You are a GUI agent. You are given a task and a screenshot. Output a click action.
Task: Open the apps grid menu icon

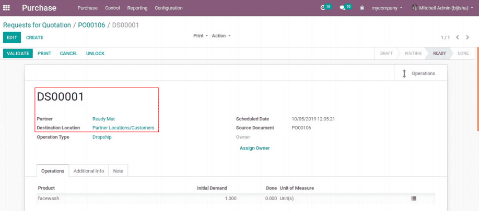tap(6, 8)
